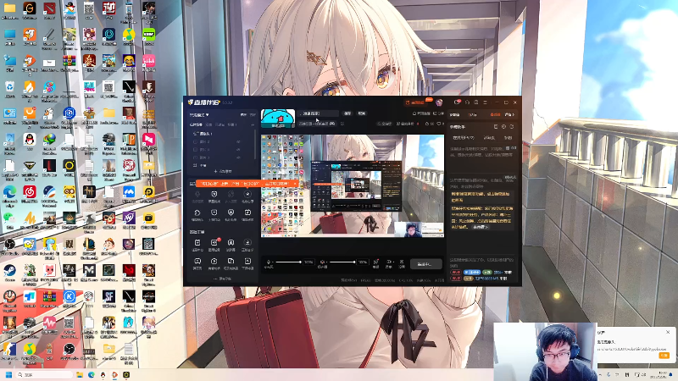The width and height of the screenshot is (678, 381).
Task: Close the bottom-right notification popup
Action: pyautogui.click(x=668, y=332)
